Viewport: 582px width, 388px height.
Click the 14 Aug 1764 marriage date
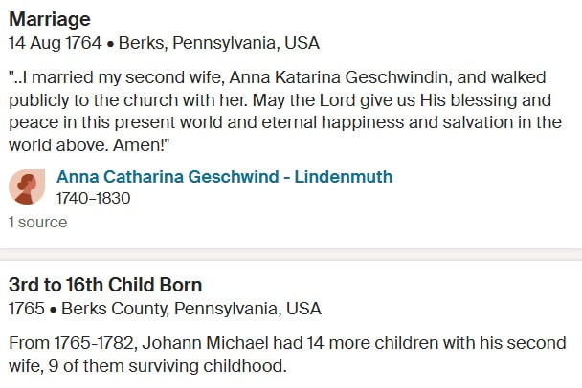(x=55, y=43)
